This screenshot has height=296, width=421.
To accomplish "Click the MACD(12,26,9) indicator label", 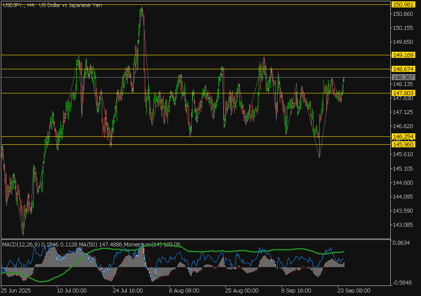I will click(21, 244).
